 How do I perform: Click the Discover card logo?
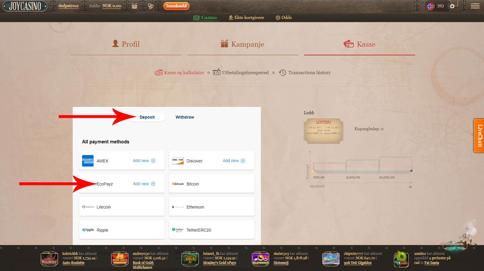pos(178,161)
